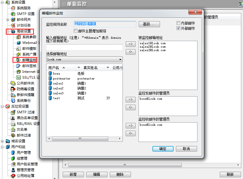Open advanced options via 高级 button

pyautogui.click(x=149, y=24)
